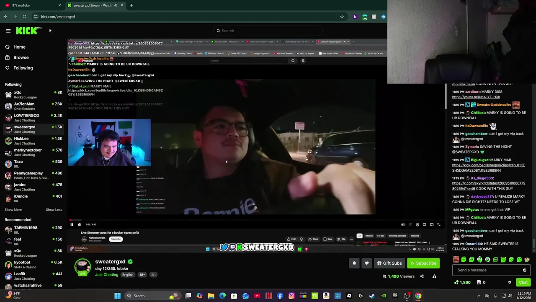
Task: Go back to previous page
Action: (5, 17)
